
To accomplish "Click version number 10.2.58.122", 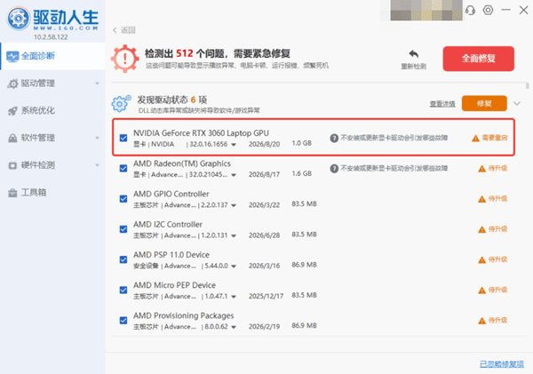I will click(x=51, y=37).
